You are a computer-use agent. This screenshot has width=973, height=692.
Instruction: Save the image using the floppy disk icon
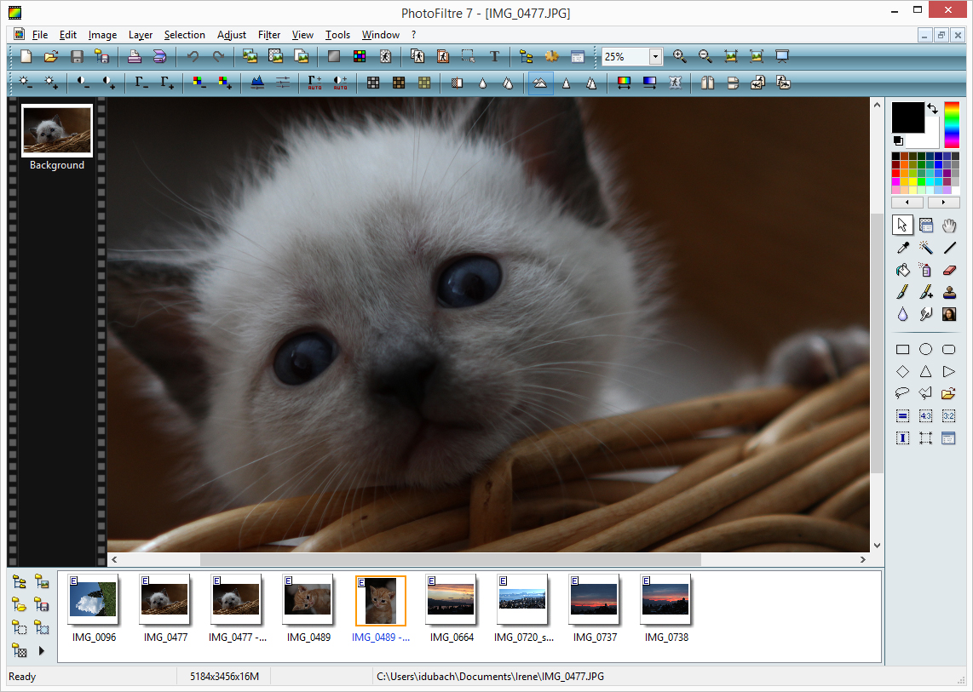point(77,56)
